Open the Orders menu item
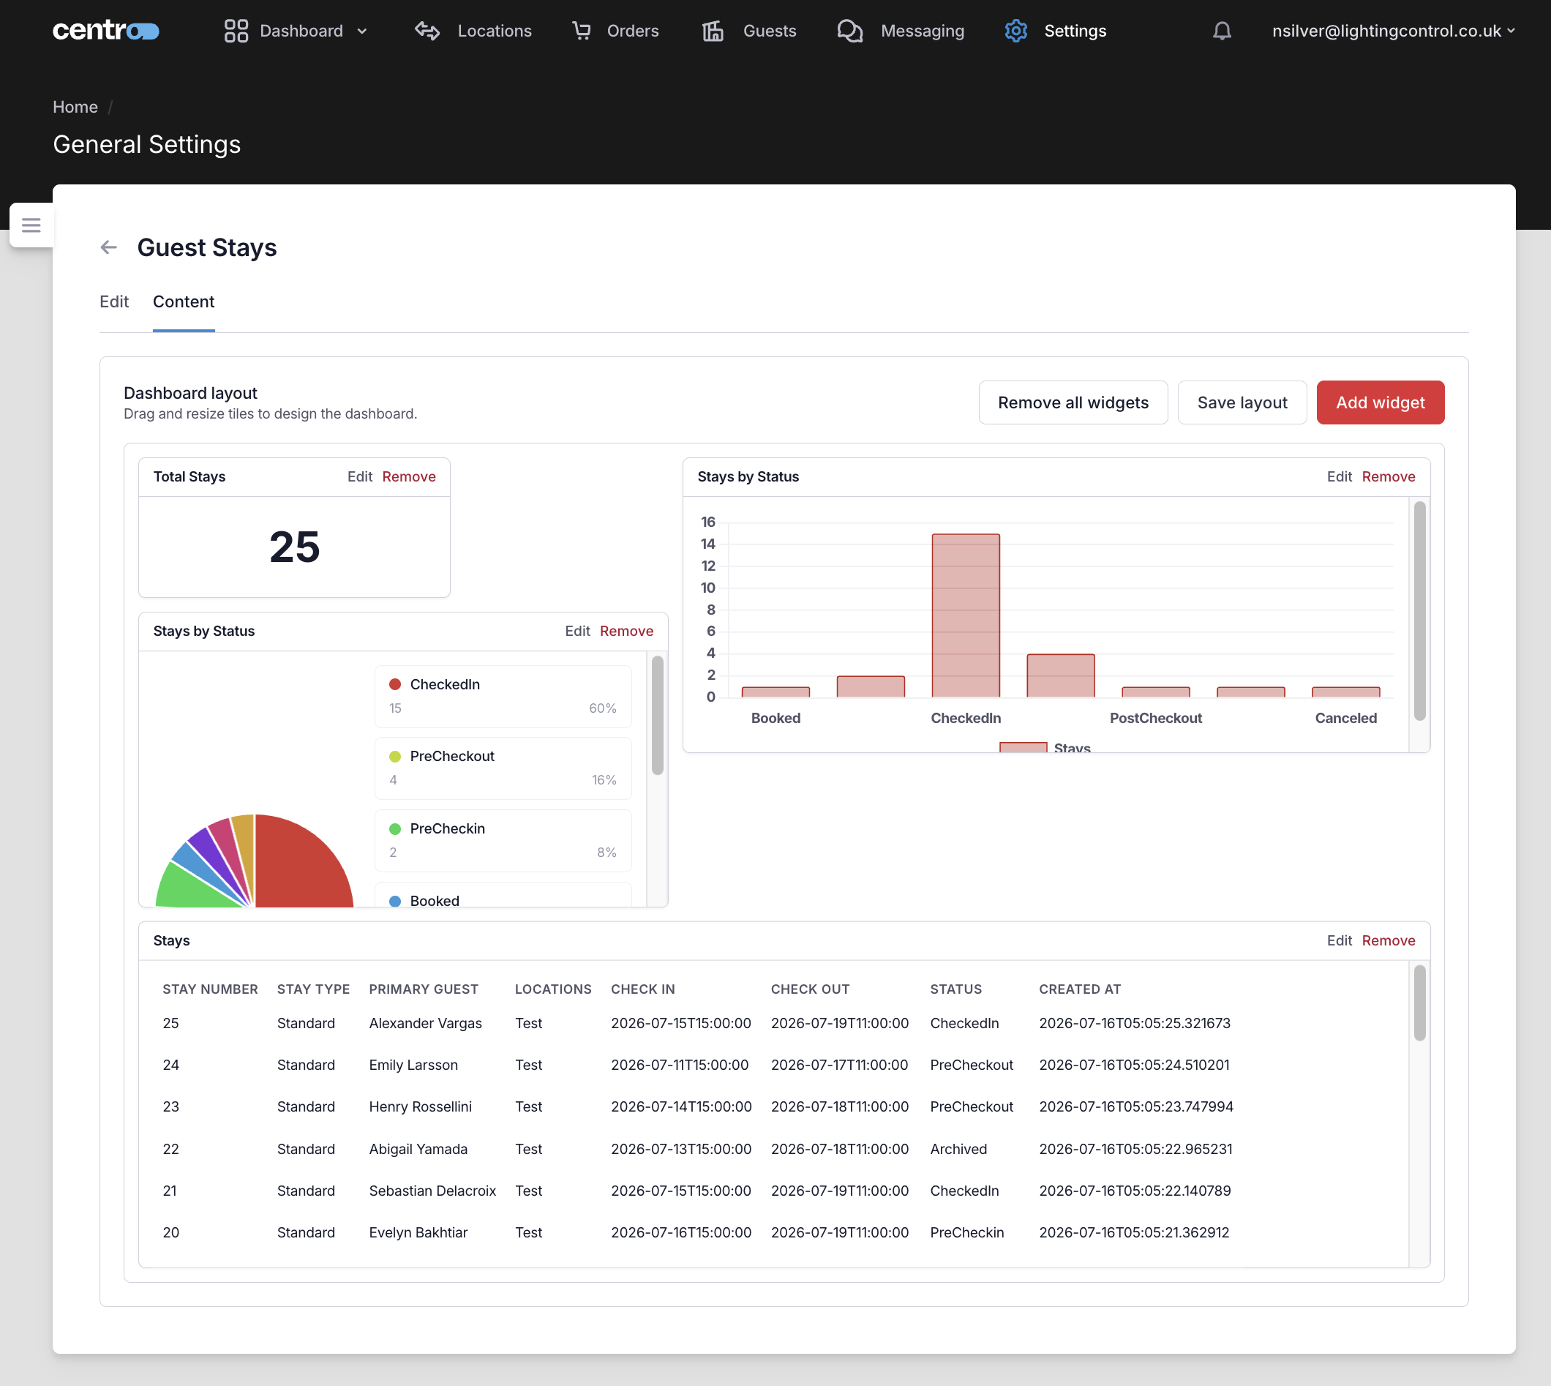1551x1386 pixels. [633, 31]
